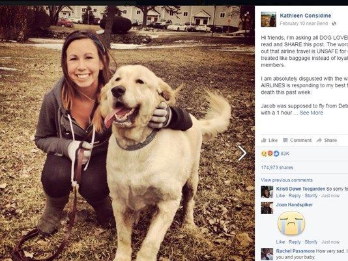The width and height of the screenshot is (348, 261).
Task: Click the public globe privacy icon
Action: tap(334, 23)
